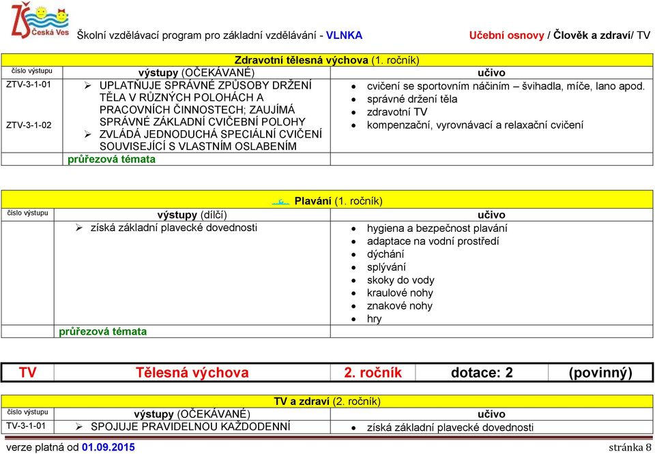Click the output code ZTV-3-1-01
This screenshot has height=454, width=655.
tap(29, 85)
